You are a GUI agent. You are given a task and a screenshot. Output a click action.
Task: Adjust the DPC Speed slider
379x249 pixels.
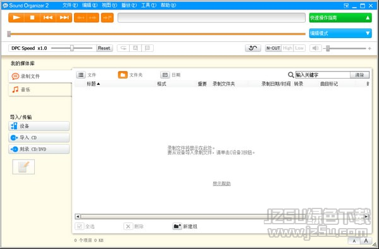point(71,48)
